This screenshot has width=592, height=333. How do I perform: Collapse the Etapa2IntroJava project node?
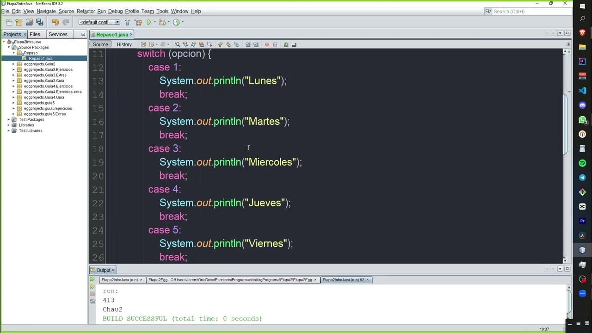point(4,42)
